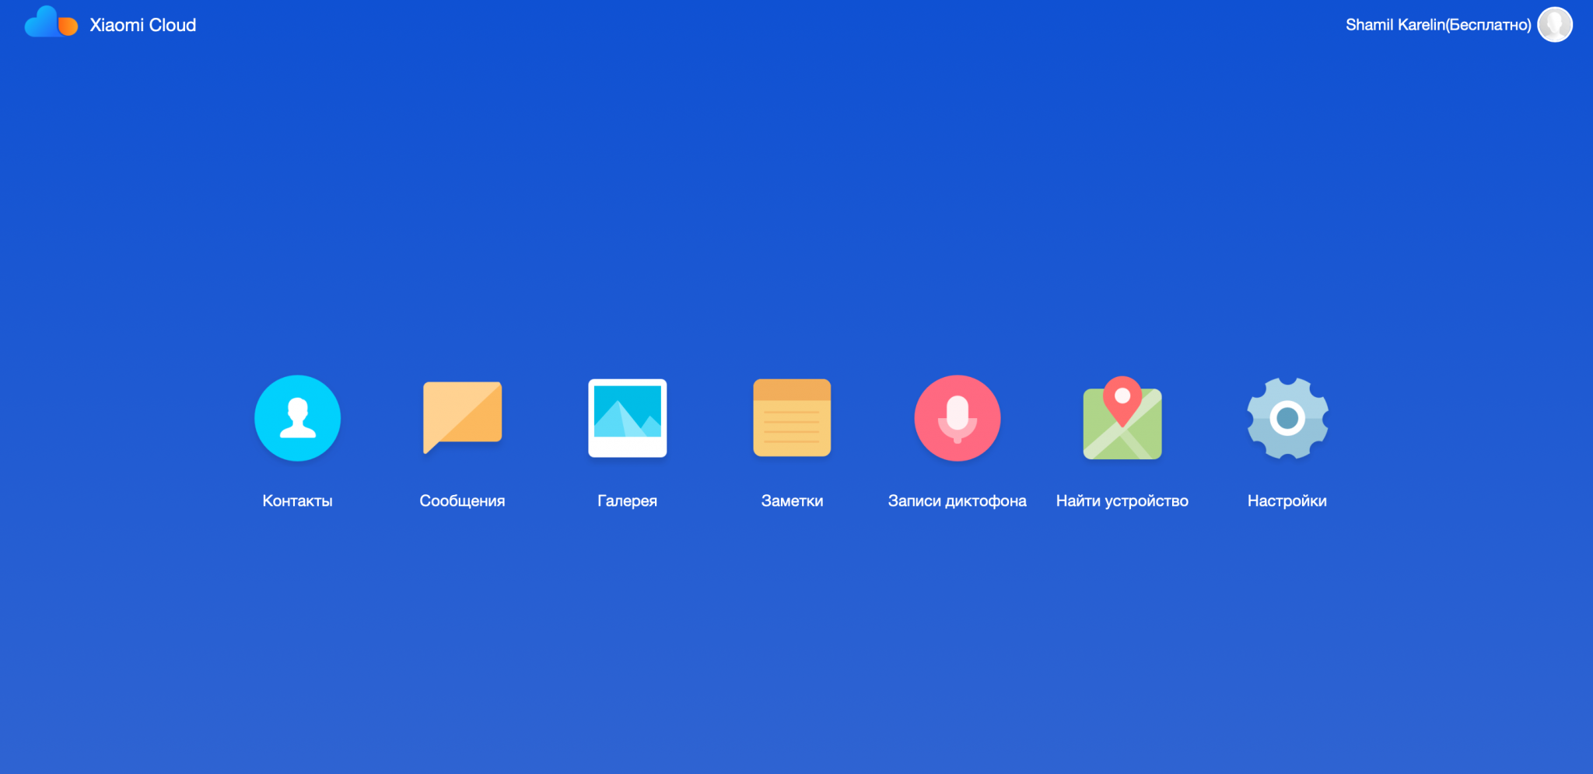The height and width of the screenshot is (774, 1593).
Task: Open the Найти устройство map icon
Action: point(1122,418)
